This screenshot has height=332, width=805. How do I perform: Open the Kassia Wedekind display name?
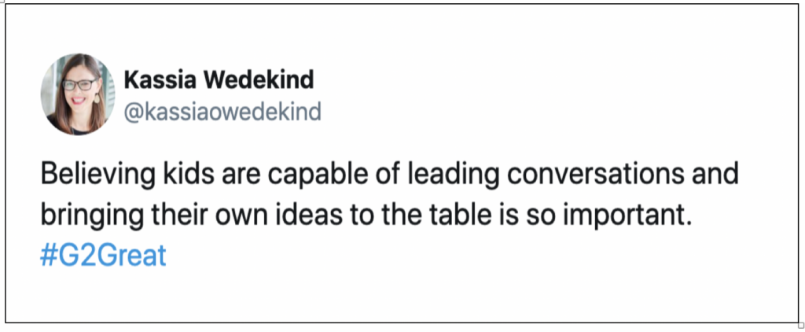(x=219, y=80)
